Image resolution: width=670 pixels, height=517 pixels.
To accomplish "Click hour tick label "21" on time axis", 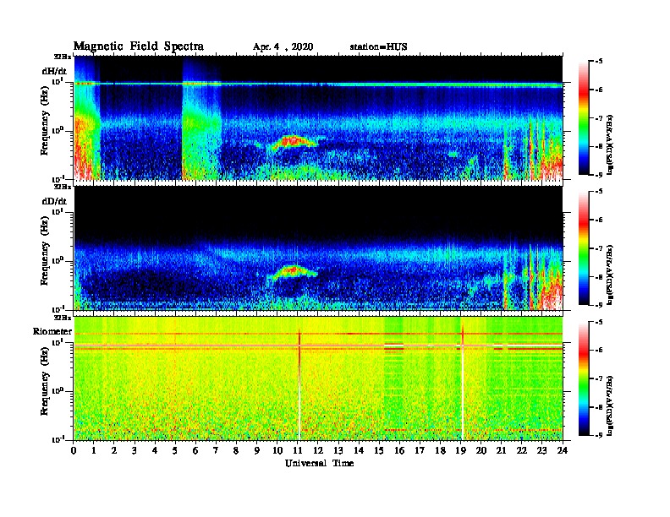I will click(x=501, y=450).
